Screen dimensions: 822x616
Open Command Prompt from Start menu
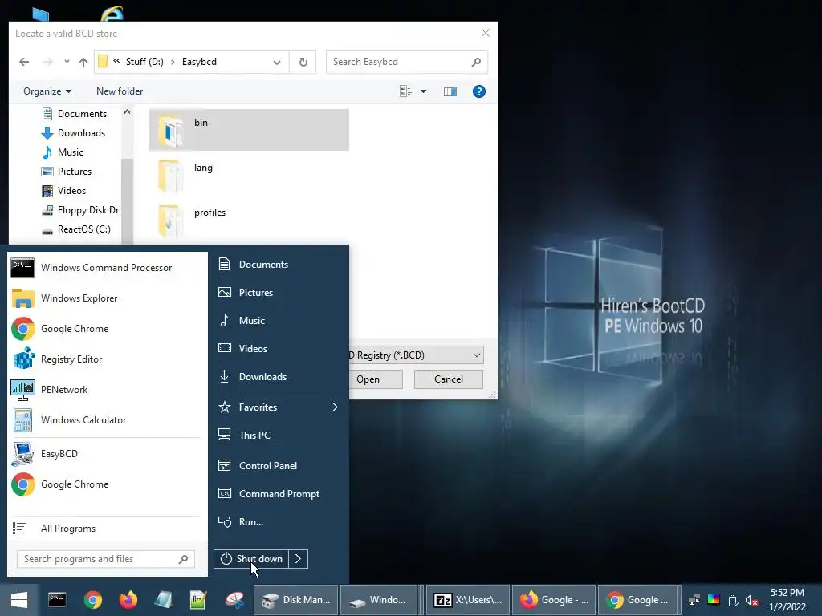(279, 494)
